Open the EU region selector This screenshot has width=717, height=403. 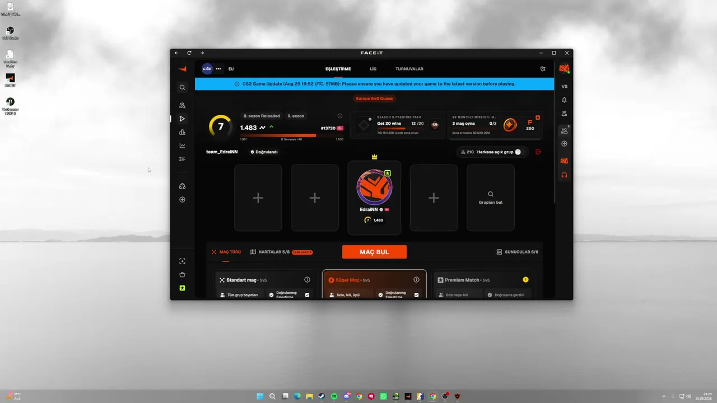pyautogui.click(x=231, y=69)
